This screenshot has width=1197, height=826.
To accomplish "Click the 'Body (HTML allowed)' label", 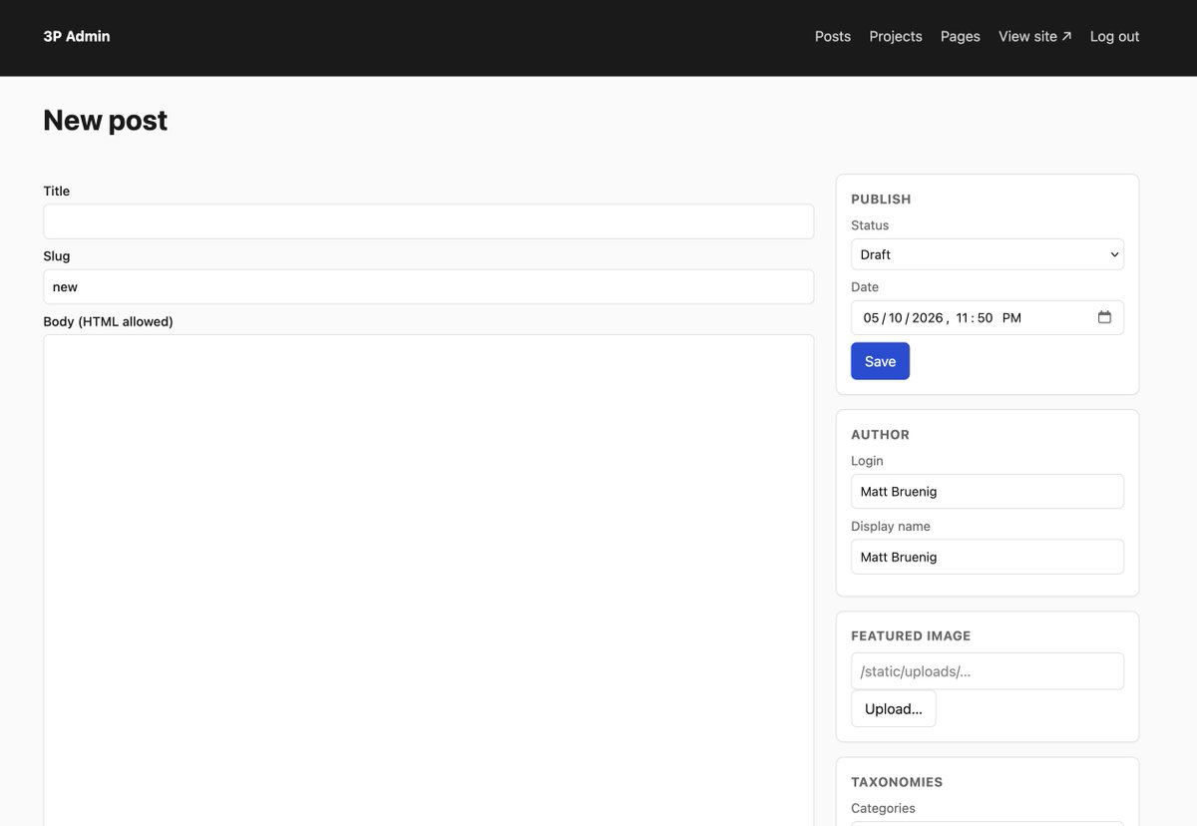I will tap(108, 321).
